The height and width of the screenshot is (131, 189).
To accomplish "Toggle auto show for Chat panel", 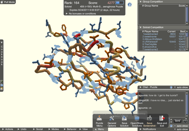I will coord(181,87).
